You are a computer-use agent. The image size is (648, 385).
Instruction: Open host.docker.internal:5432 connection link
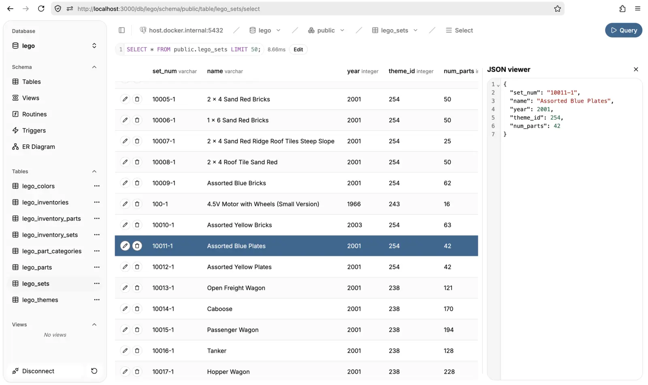181,30
